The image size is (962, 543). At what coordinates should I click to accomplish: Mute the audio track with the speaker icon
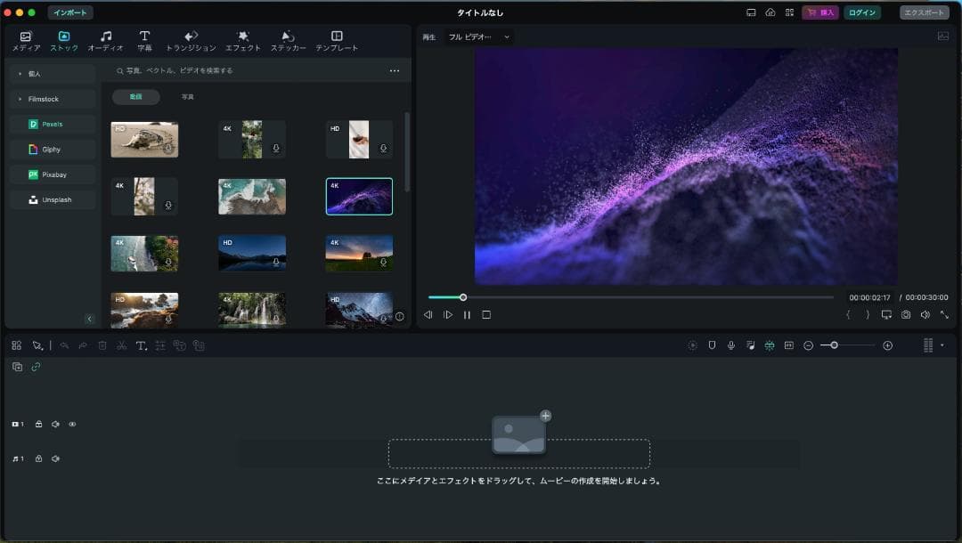click(x=55, y=458)
